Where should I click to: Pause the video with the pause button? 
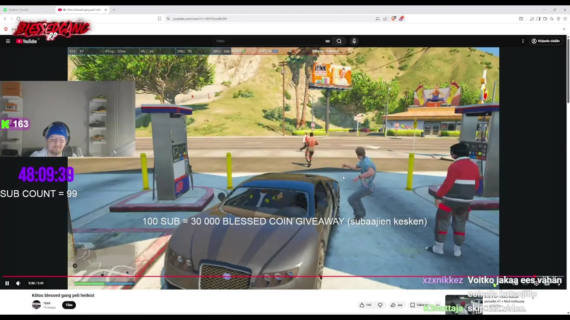tap(7, 283)
